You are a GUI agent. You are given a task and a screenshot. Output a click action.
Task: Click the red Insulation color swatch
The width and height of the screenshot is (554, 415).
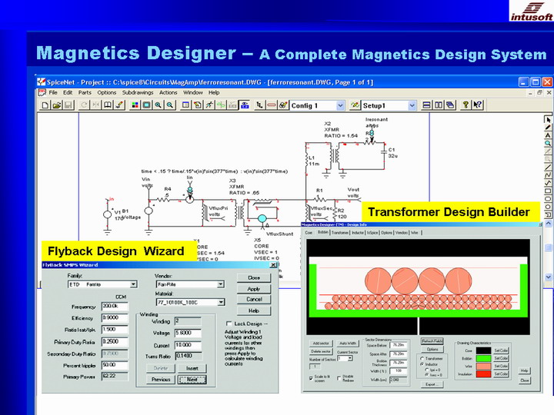[484, 373]
